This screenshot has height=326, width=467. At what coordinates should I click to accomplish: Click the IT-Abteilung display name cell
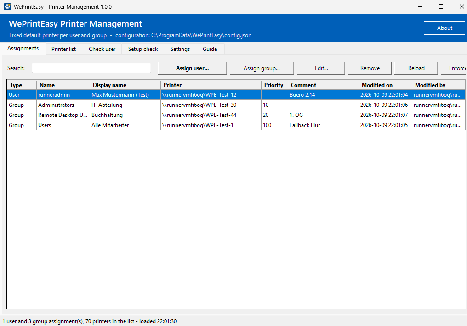125,105
